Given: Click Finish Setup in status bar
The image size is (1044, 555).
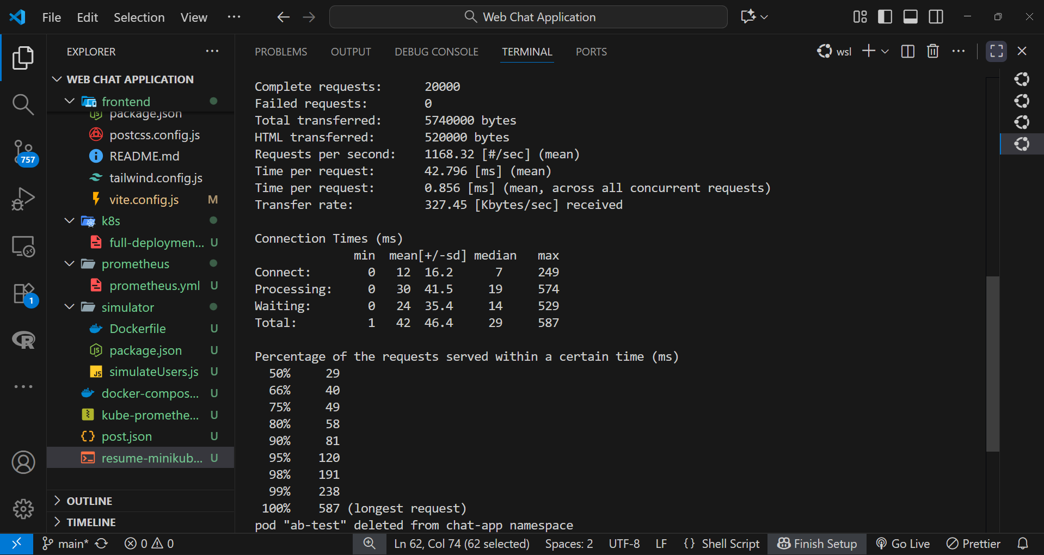Looking at the screenshot, I should click(817, 544).
